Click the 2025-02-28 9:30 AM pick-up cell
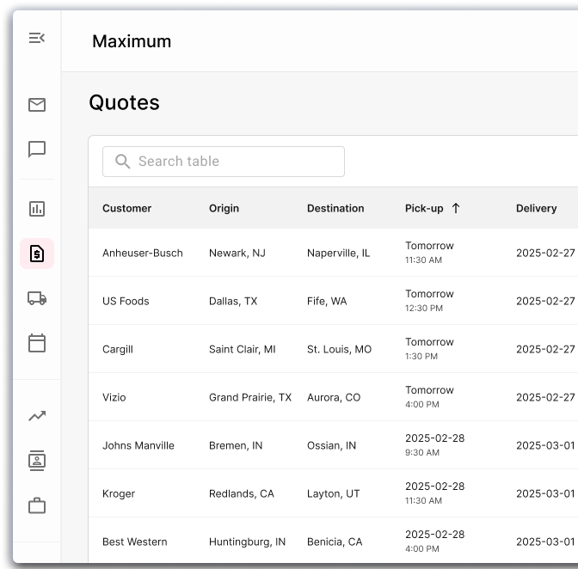The image size is (578, 569). [x=435, y=445]
